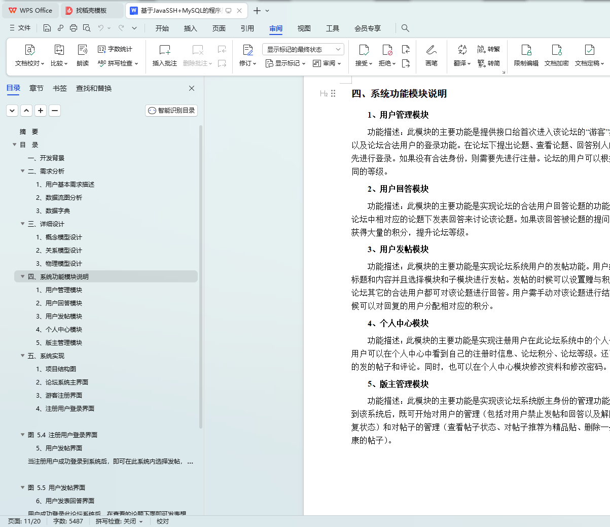Open print preview icon
The height and width of the screenshot is (527, 610).
point(87,28)
